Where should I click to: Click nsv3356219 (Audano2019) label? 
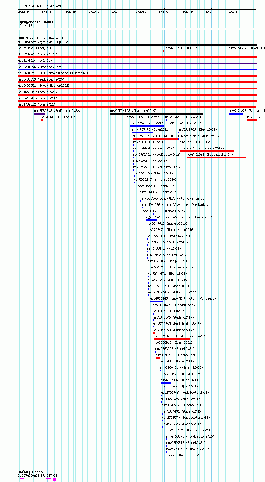(176, 355)
